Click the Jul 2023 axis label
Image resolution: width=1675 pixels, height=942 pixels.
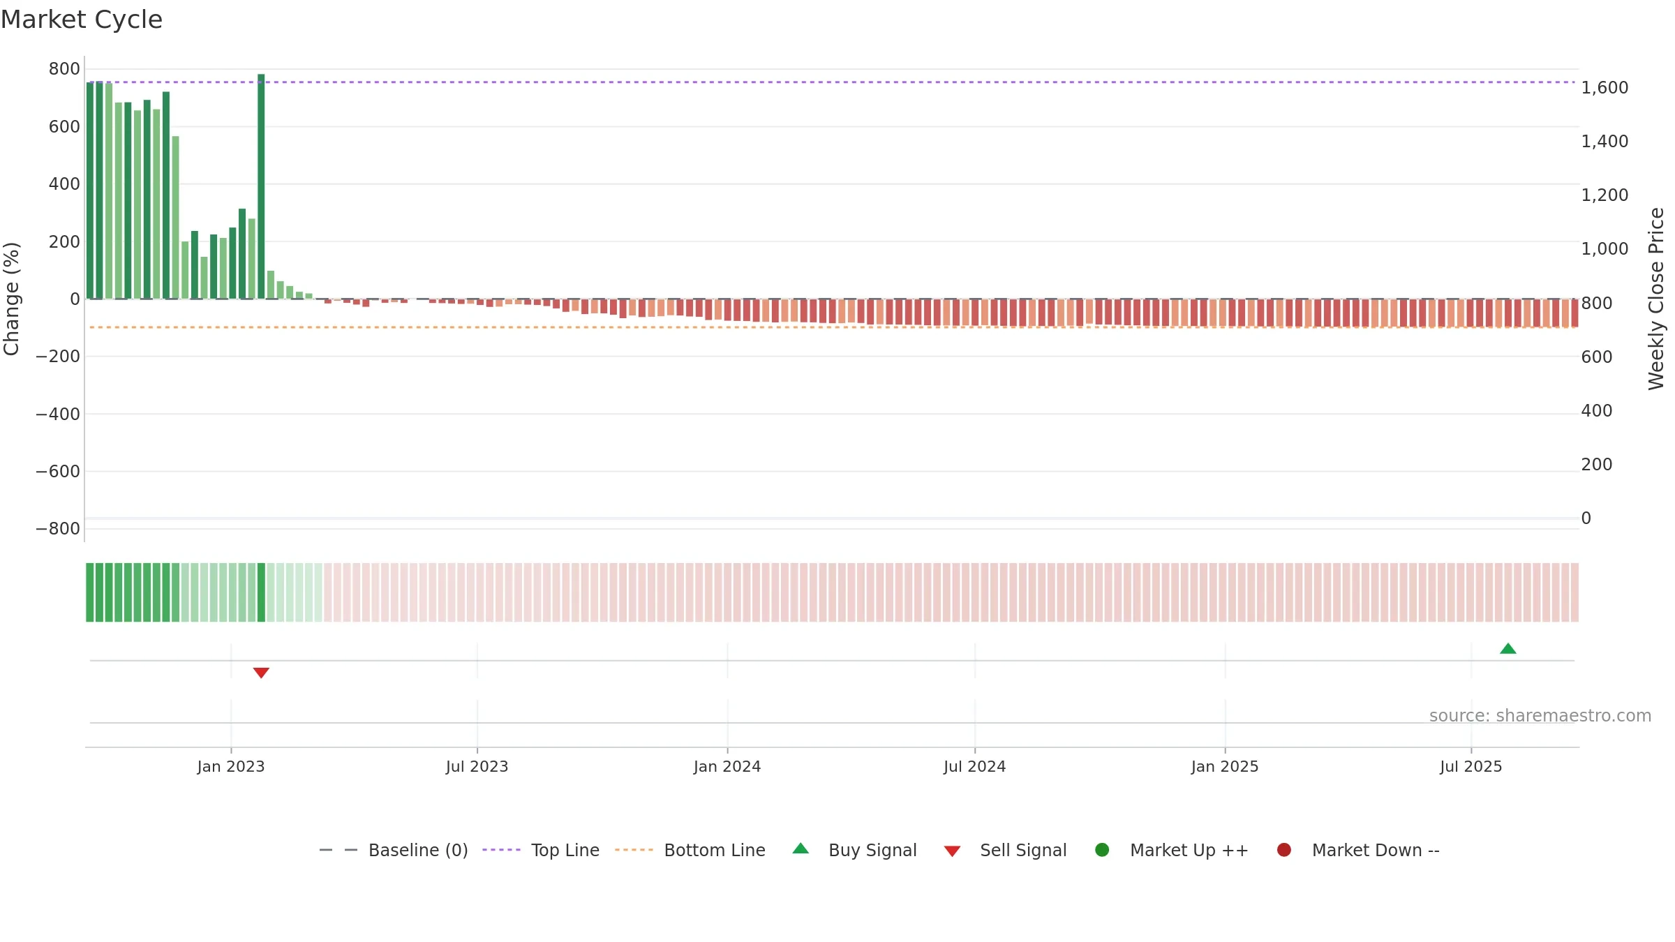pos(477,767)
